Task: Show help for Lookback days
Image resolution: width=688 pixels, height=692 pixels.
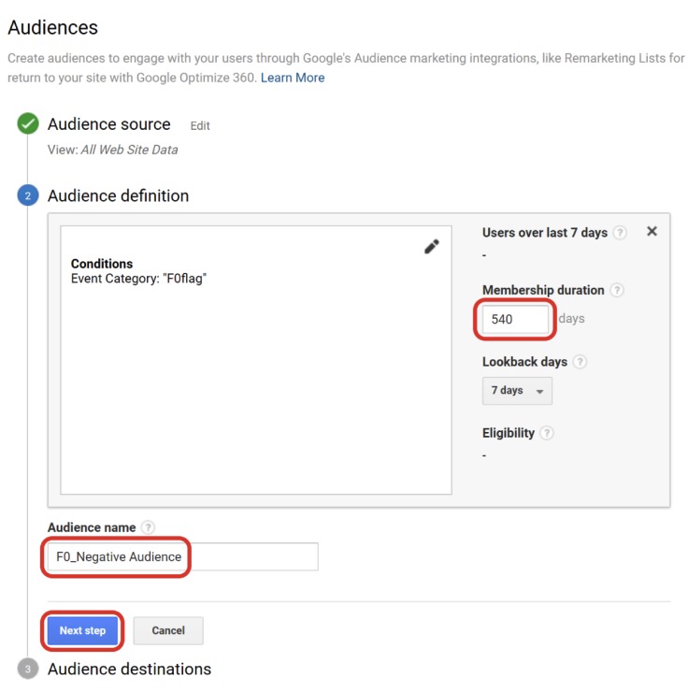Action: 580,362
